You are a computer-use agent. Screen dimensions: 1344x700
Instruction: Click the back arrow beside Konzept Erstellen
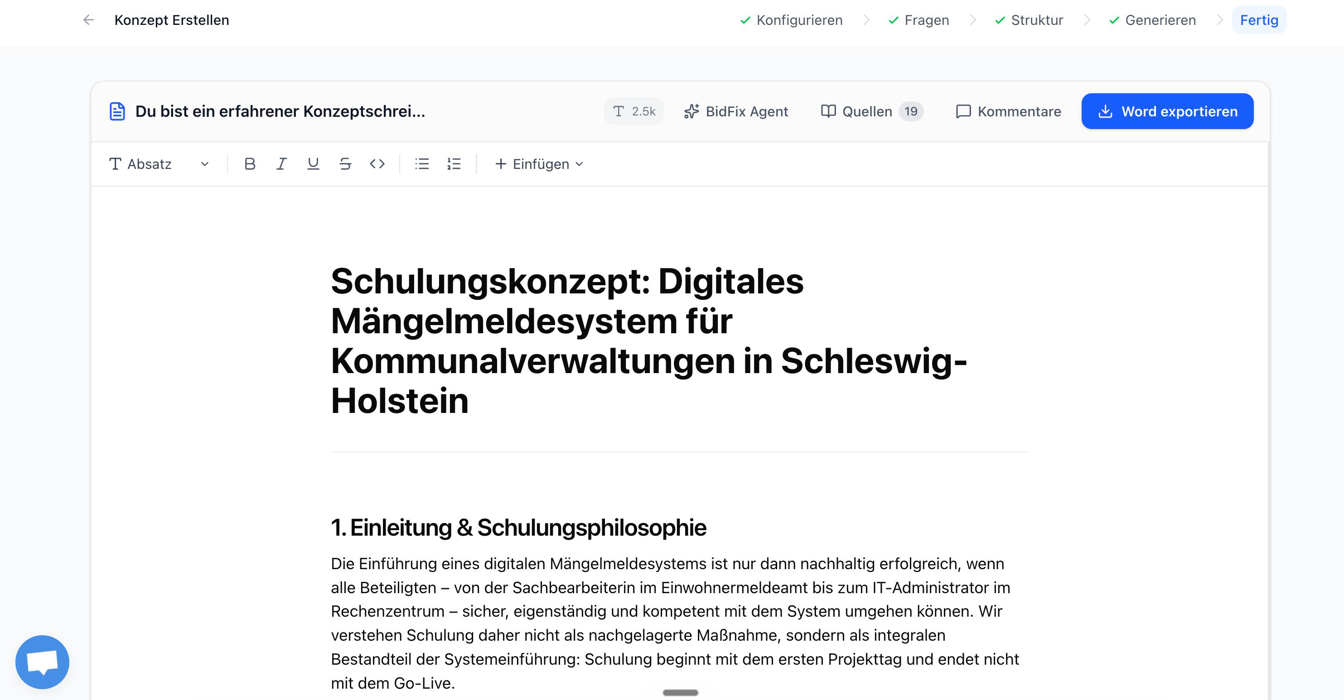click(89, 20)
